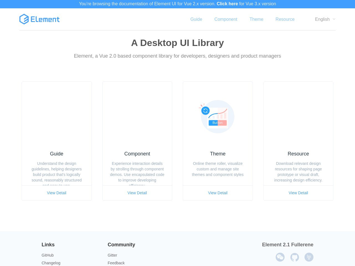
Task: Click the language dropdown chevron arrow
Action: [x=334, y=19]
